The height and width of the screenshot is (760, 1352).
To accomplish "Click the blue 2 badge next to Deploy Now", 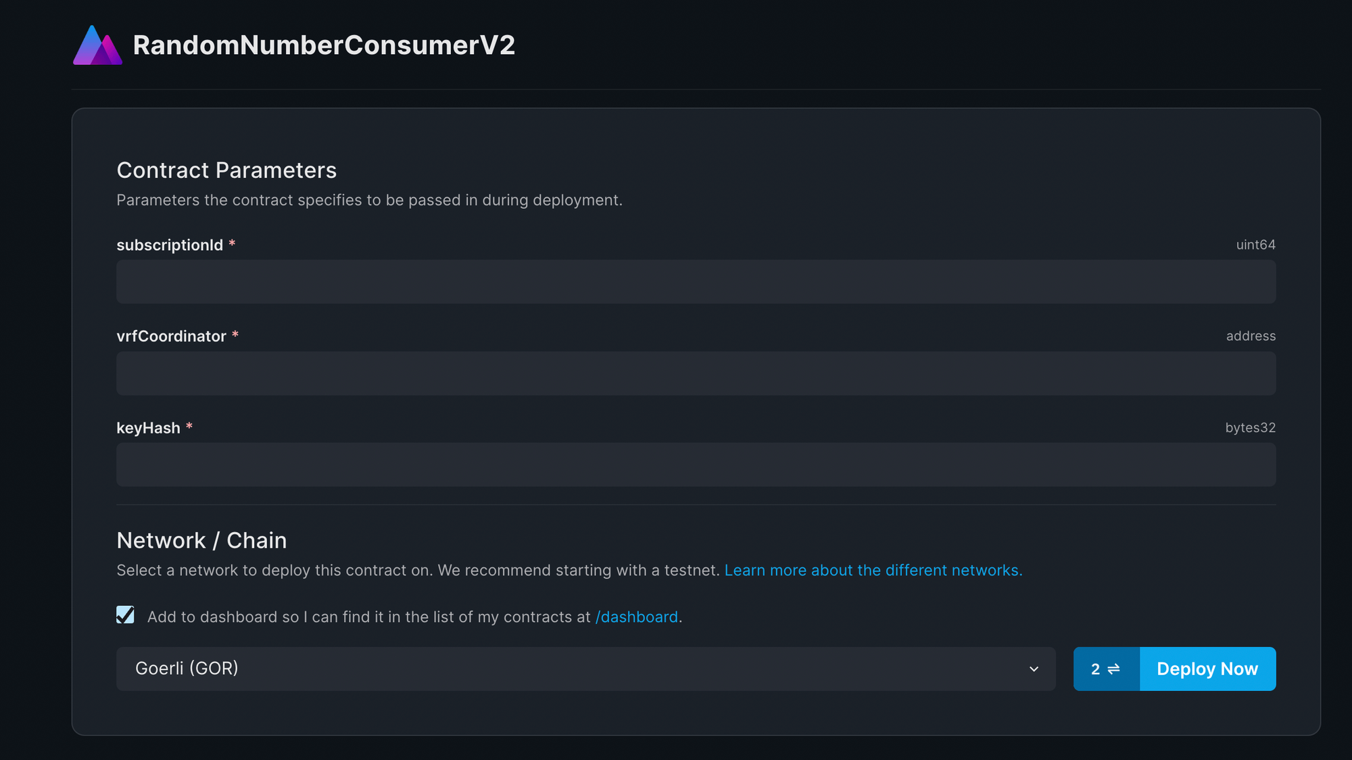I will click(x=1106, y=669).
